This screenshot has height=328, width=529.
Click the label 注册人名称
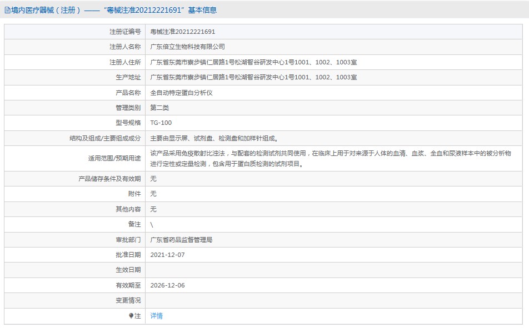[125, 47]
